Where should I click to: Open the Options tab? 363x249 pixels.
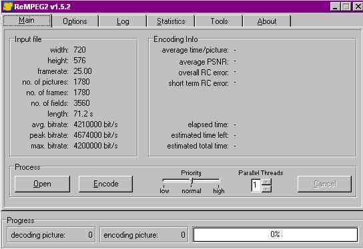75,21
